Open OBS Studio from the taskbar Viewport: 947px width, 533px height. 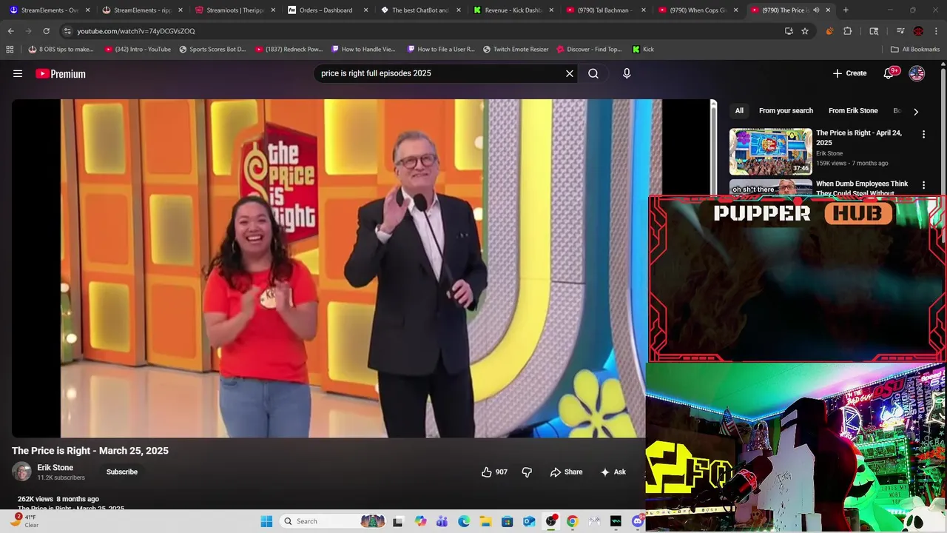coord(550,521)
